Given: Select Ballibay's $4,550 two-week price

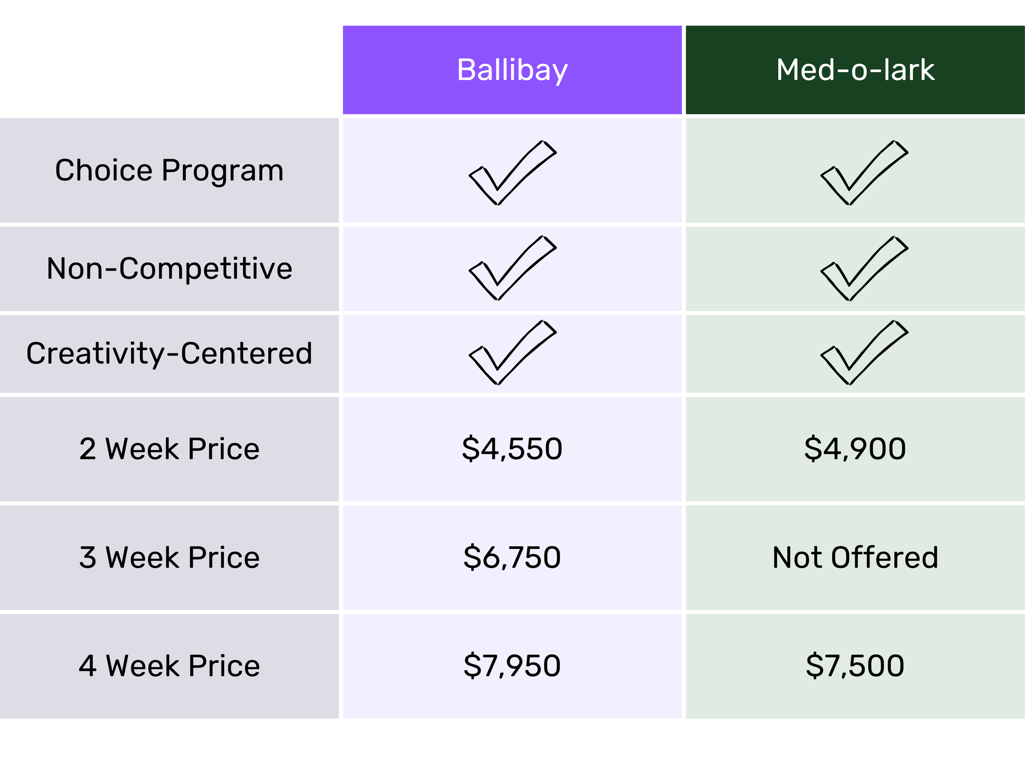Looking at the screenshot, I should 512,449.
